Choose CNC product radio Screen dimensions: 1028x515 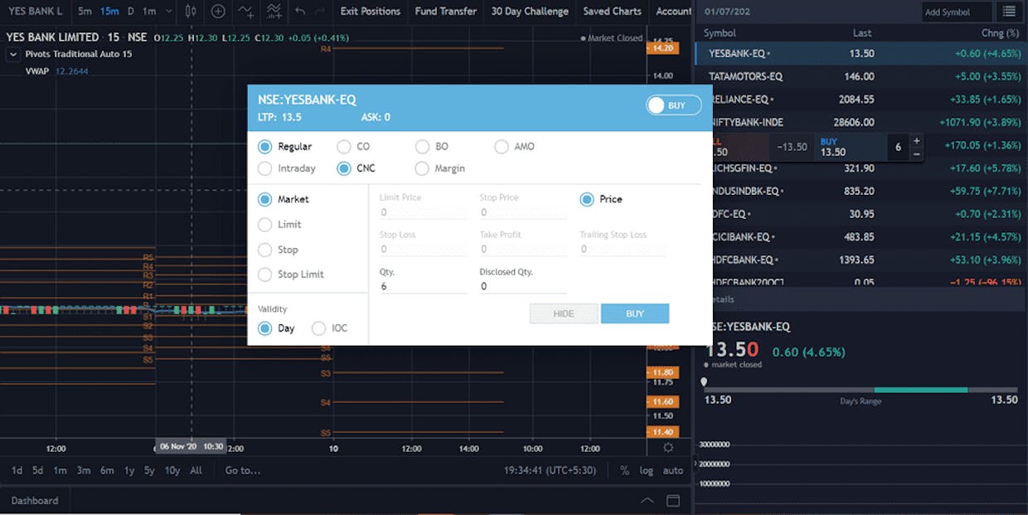tap(343, 168)
